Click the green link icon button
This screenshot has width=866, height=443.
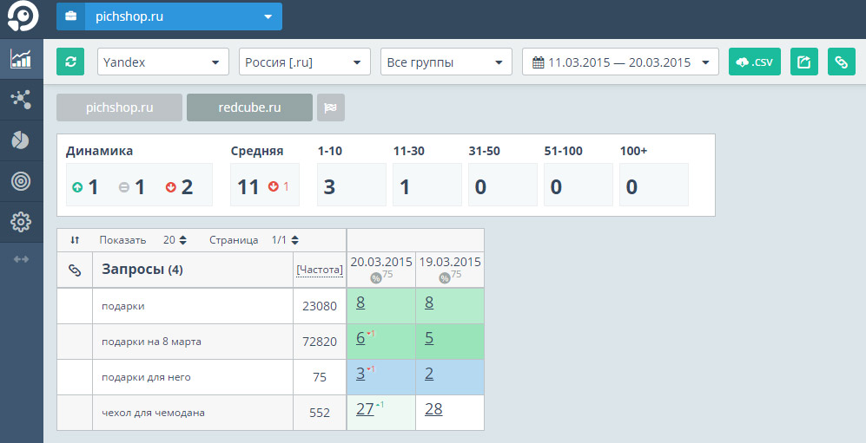tap(841, 62)
